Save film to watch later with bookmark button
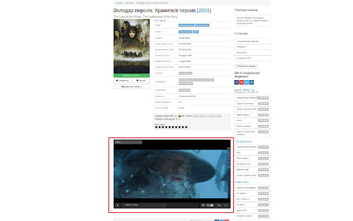This screenshot has width=353, height=221. point(141,81)
